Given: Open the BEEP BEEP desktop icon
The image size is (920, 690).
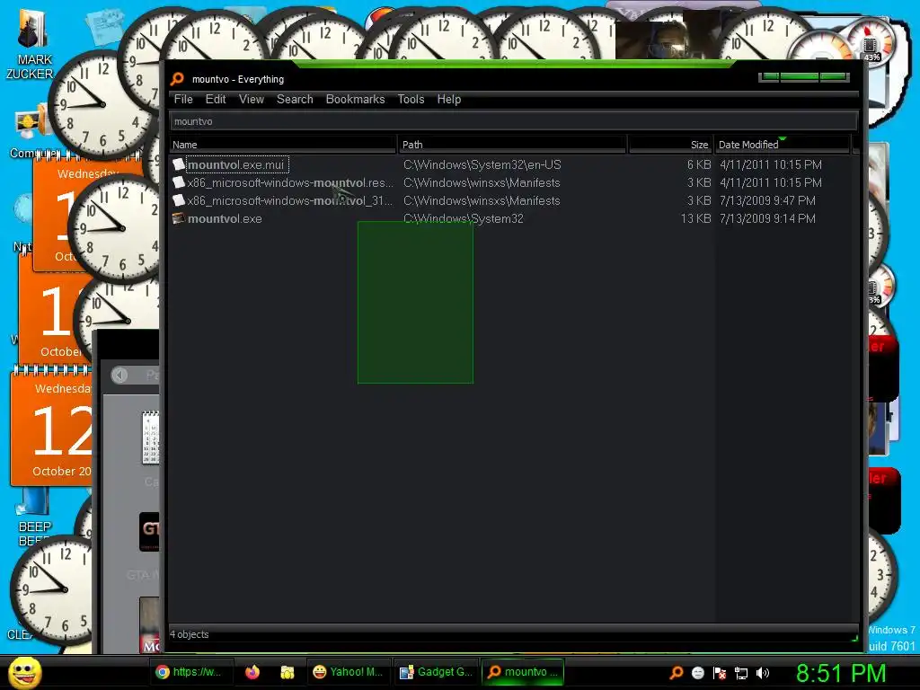Looking at the screenshot, I should (x=33, y=517).
